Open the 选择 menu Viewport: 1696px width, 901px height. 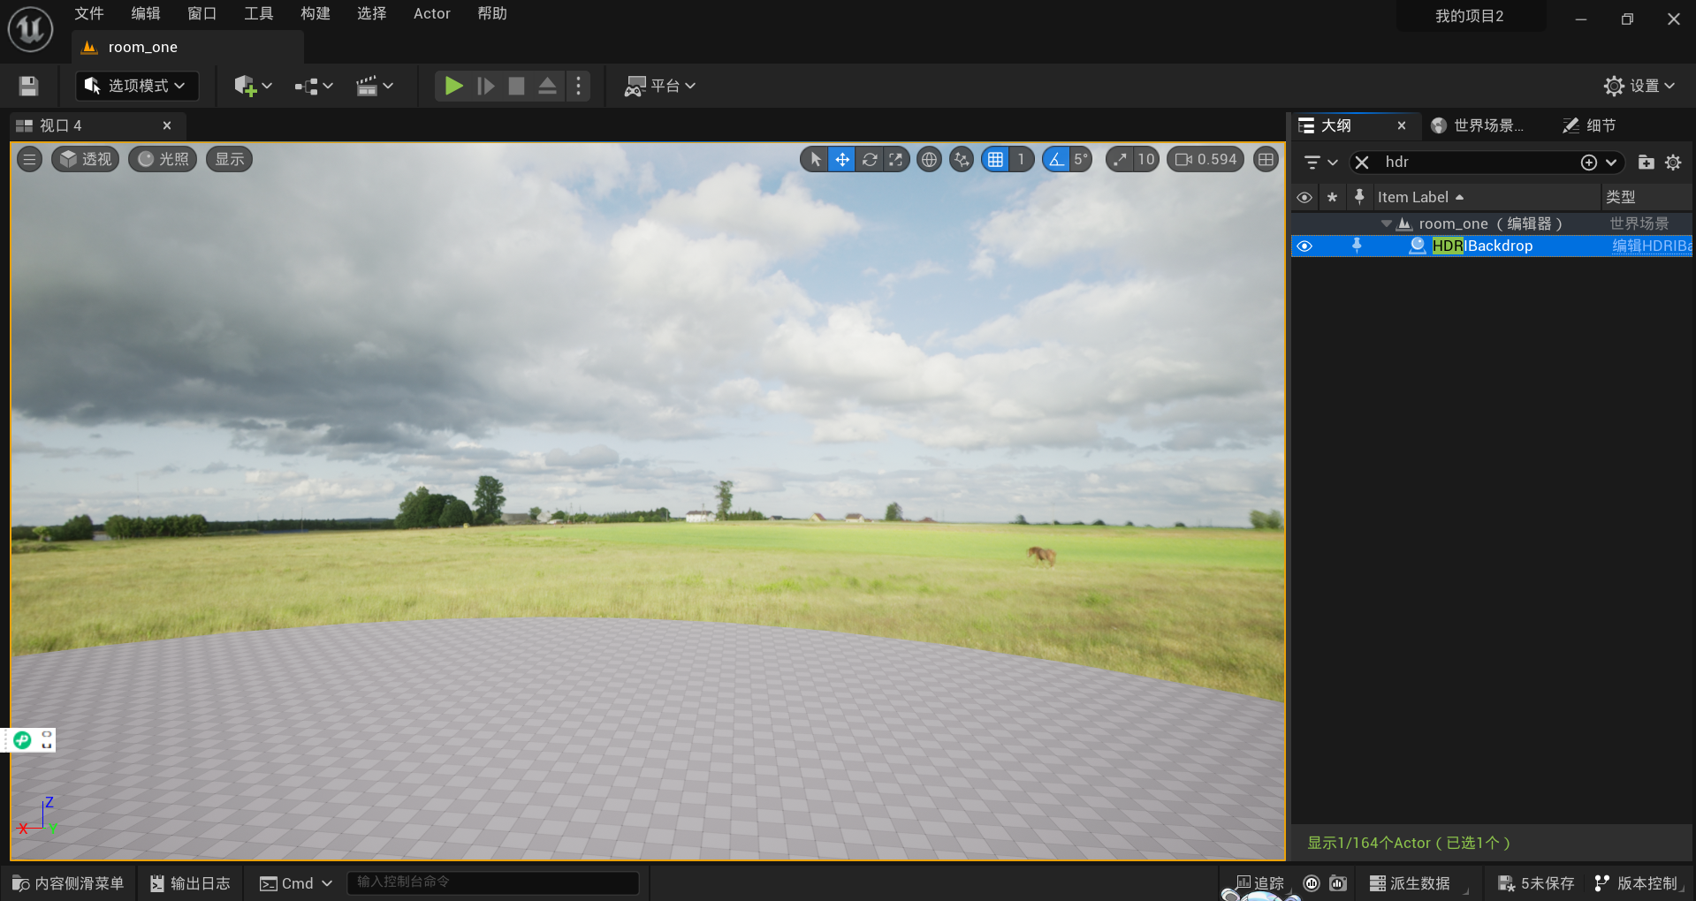pyautogui.click(x=372, y=13)
